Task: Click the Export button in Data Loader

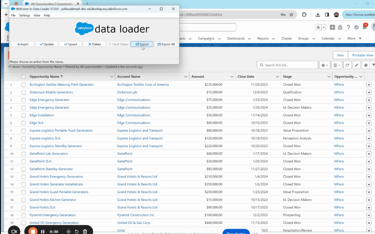Action: click(142, 44)
